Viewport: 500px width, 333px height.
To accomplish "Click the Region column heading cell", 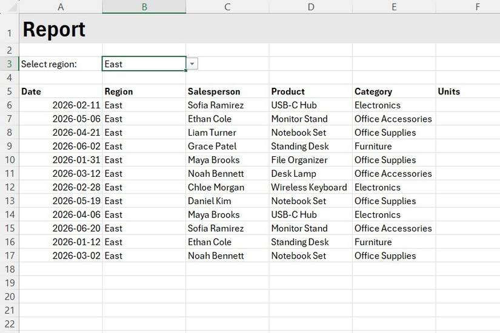I will pos(144,91).
